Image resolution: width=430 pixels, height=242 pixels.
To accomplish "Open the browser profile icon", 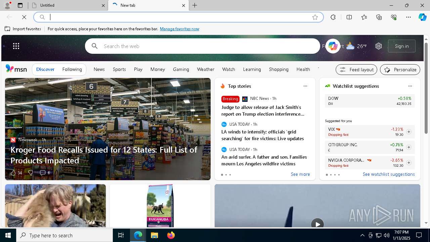I will coord(7,5).
